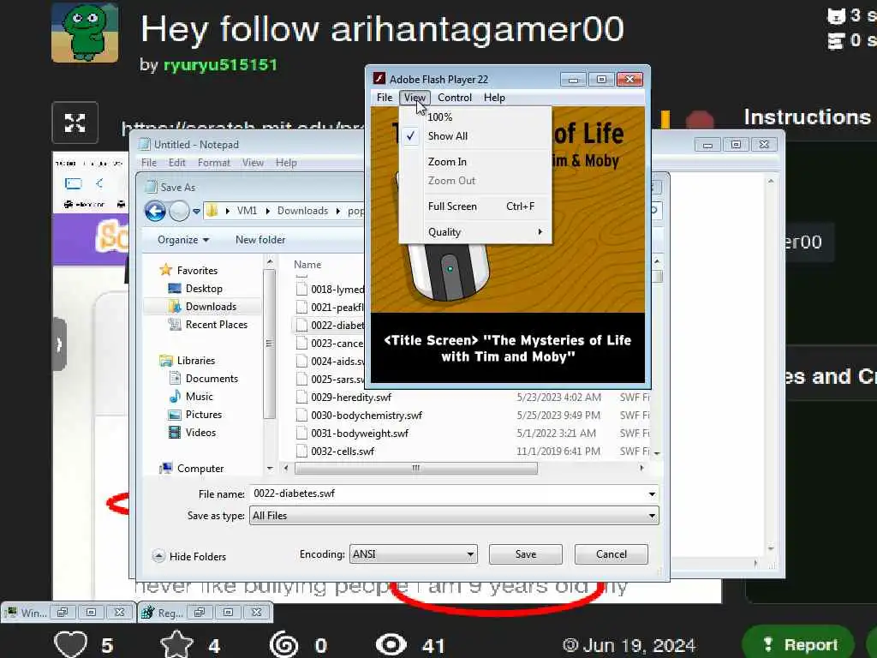The image size is (877, 658).
Task: Click the Notepad document title icon
Action: (145, 144)
